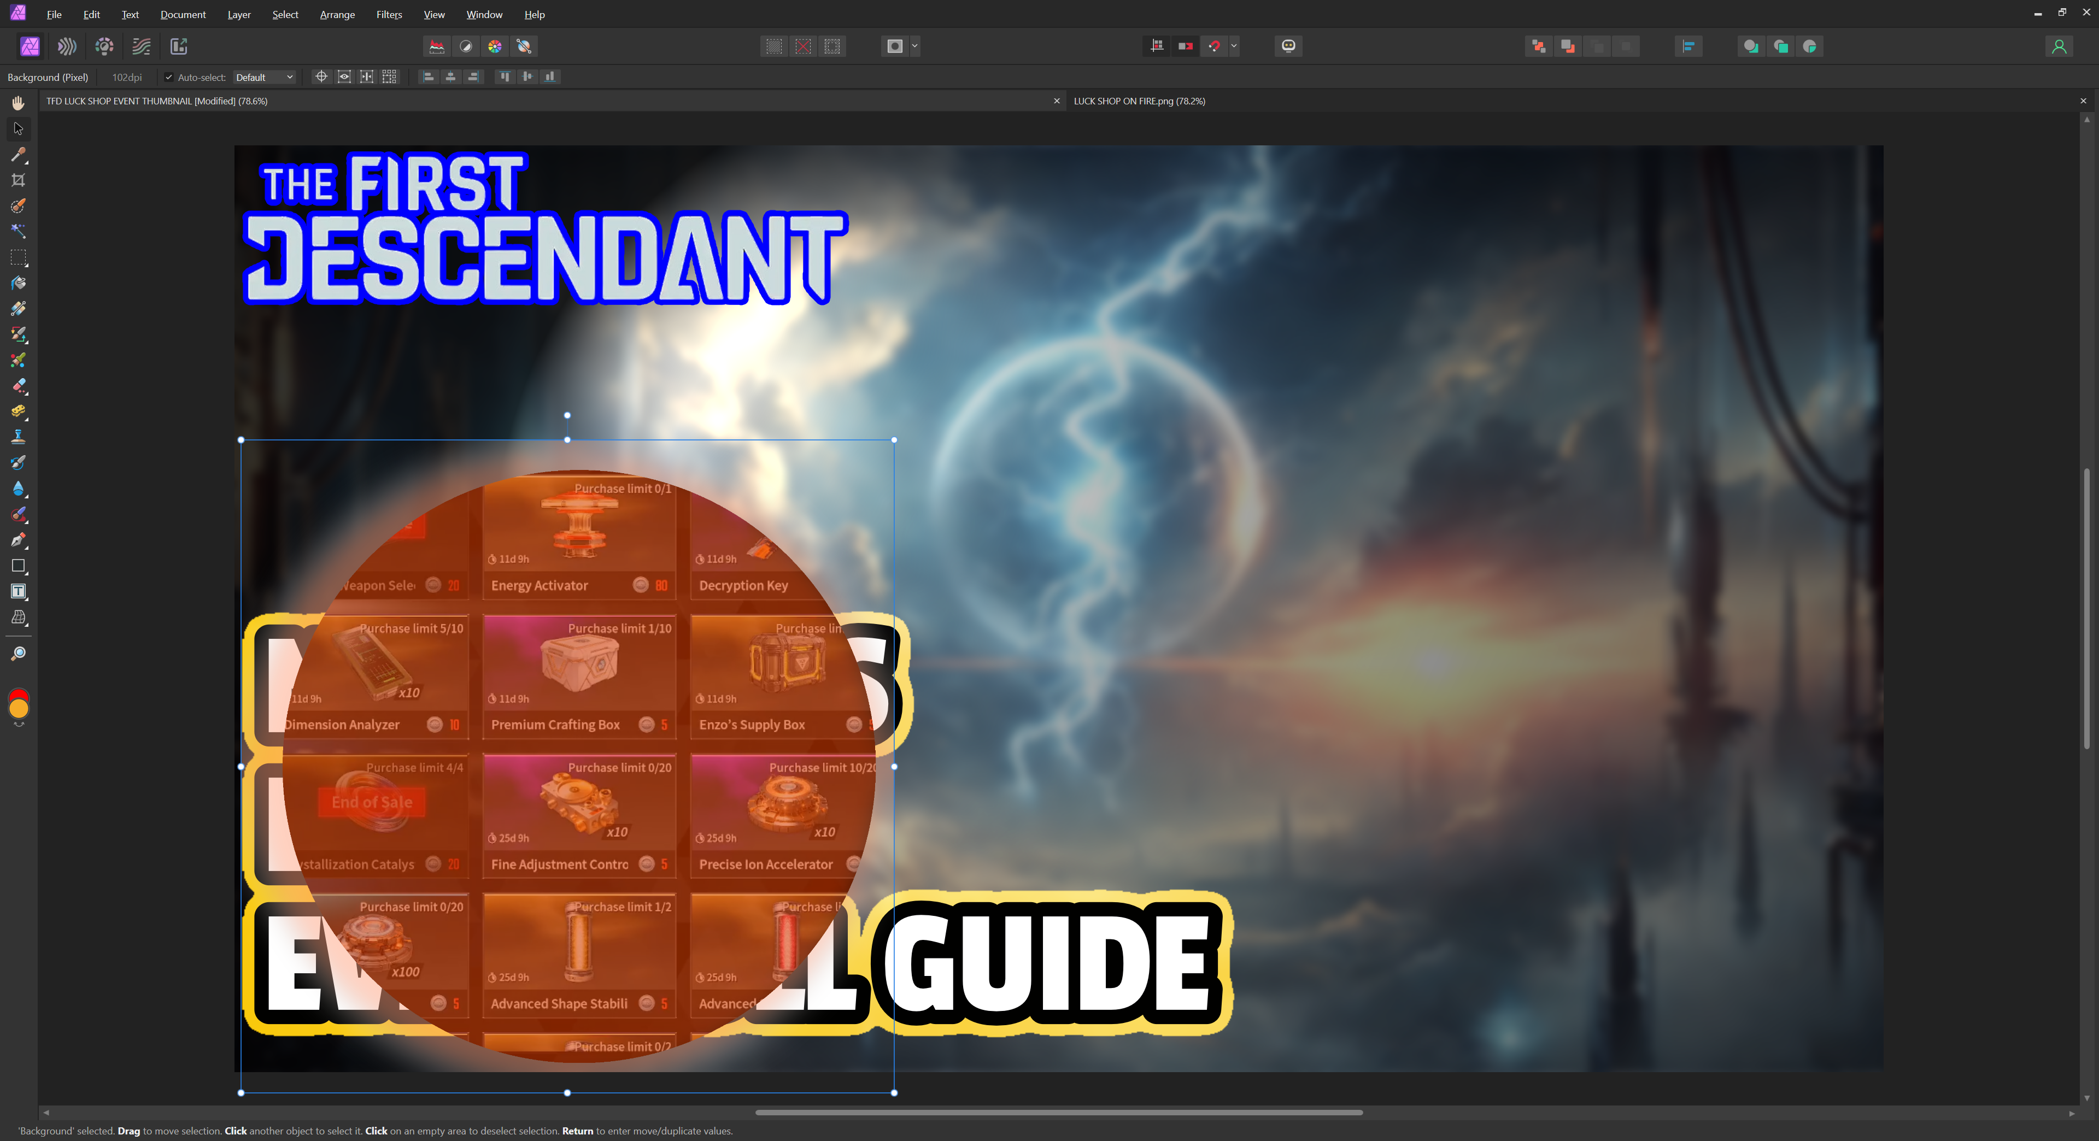
Task: Select the Flood Fill bucket tool
Action: (x=18, y=284)
